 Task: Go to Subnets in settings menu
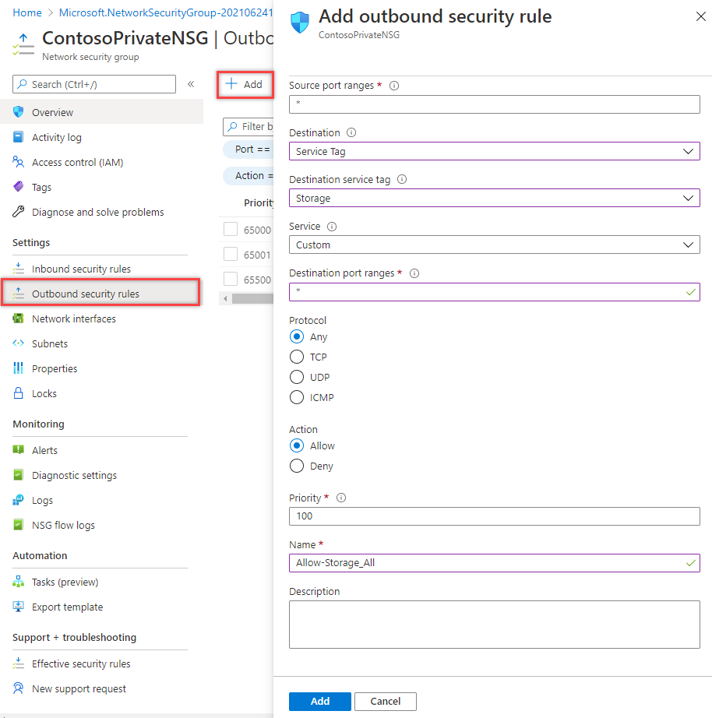pyautogui.click(x=100, y=343)
